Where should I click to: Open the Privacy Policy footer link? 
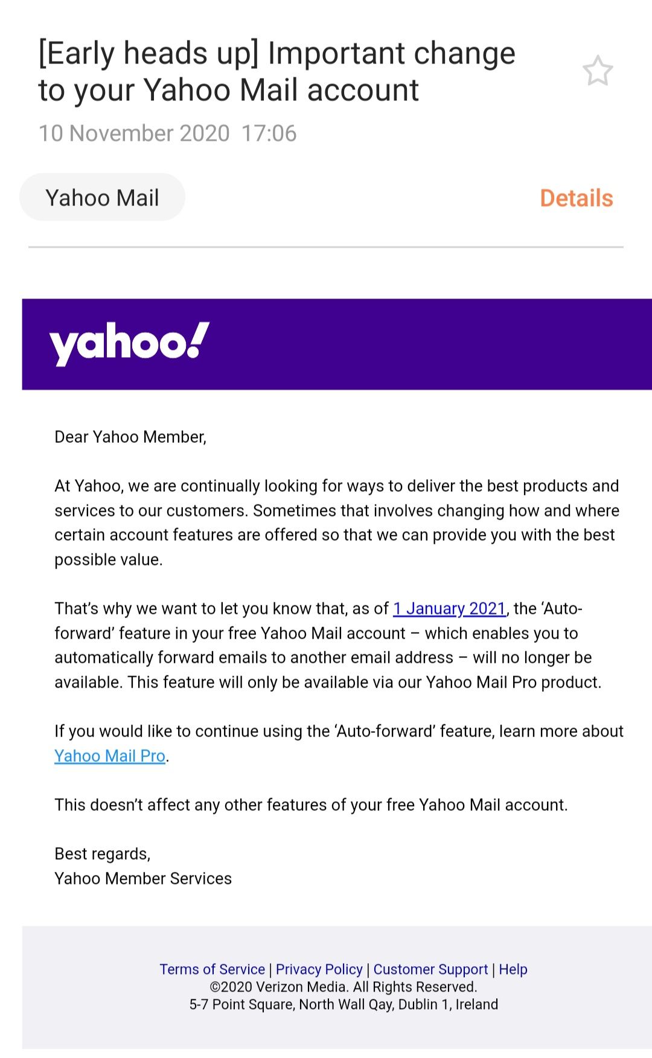[x=319, y=969]
